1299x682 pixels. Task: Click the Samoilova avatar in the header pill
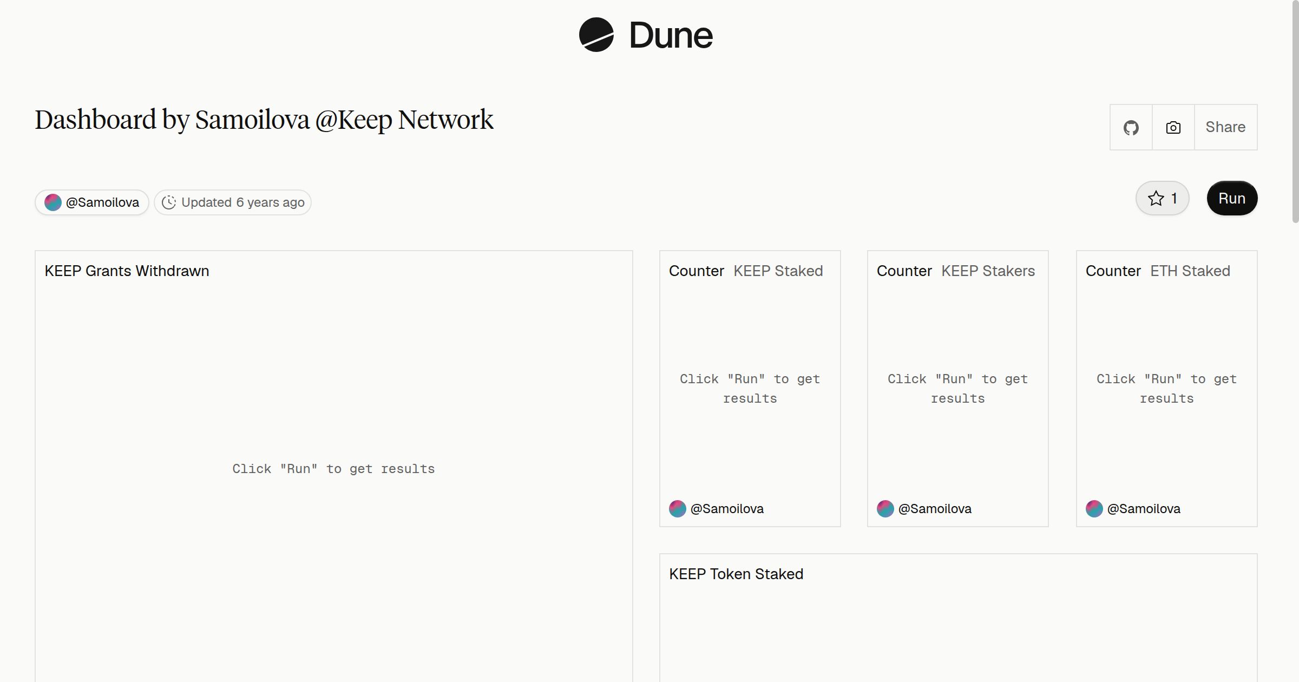[x=53, y=202]
